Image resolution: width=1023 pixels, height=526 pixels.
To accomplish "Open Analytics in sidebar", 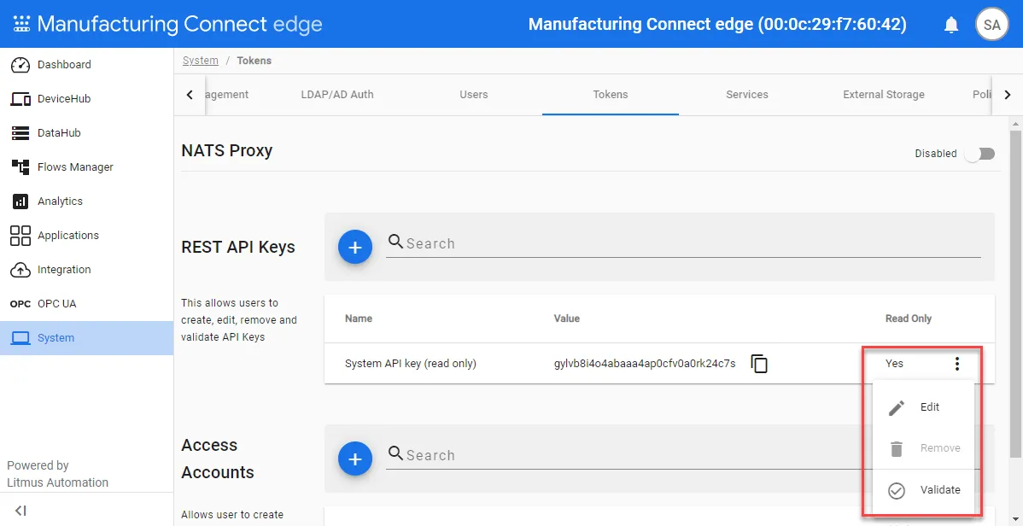I will point(87,201).
